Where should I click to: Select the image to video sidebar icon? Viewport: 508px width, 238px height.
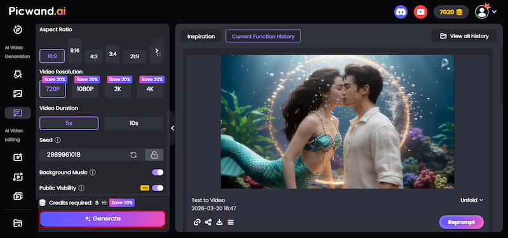pyautogui.click(x=18, y=94)
